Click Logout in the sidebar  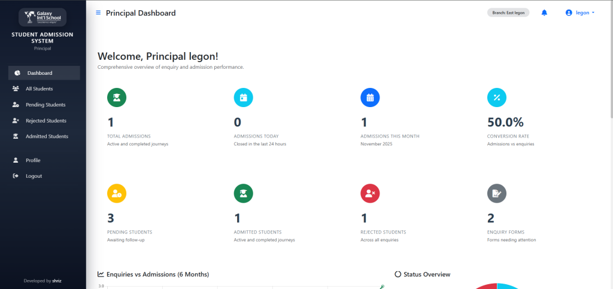pos(34,176)
